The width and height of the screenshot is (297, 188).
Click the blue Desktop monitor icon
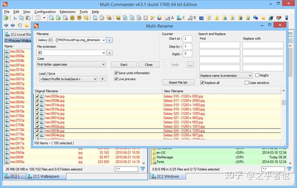(202, 18)
